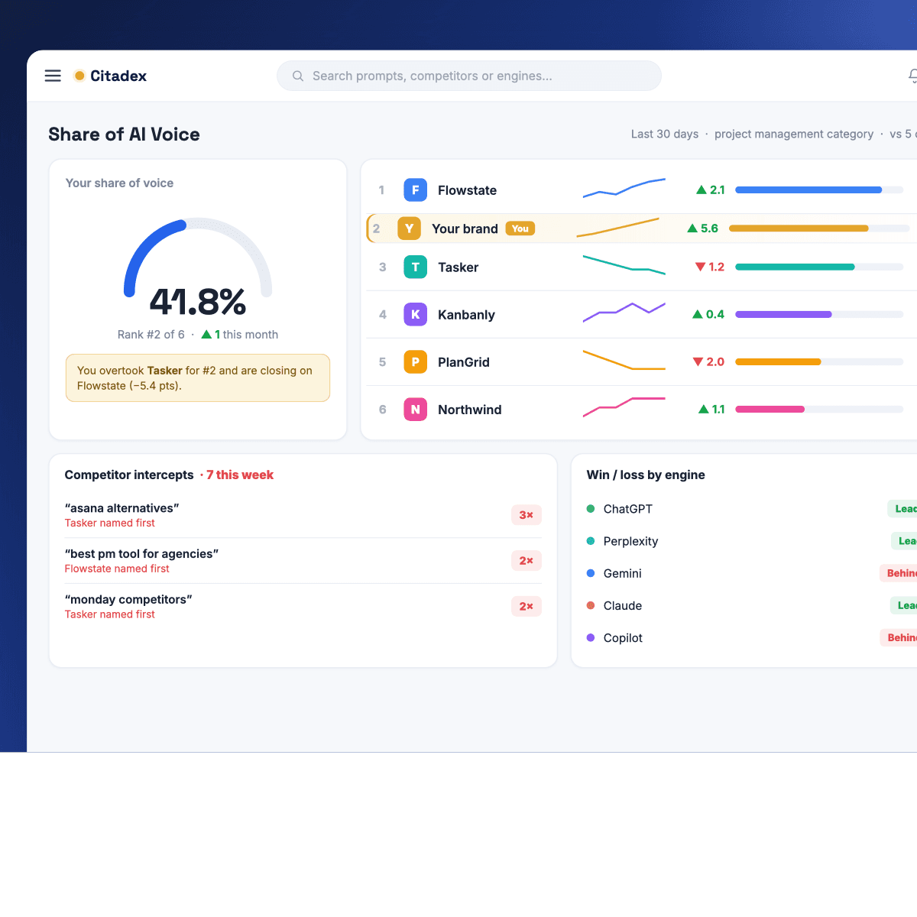Open the notifications bell

pyautogui.click(x=912, y=76)
